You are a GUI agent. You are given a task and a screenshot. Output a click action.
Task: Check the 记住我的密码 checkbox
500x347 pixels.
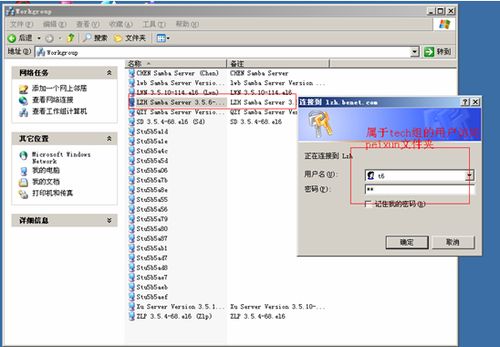pyautogui.click(x=369, y=204)
